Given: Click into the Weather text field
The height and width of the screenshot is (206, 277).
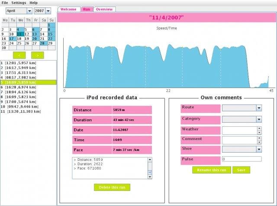Looking at the screenshot, I should click(x=239, y=131).
